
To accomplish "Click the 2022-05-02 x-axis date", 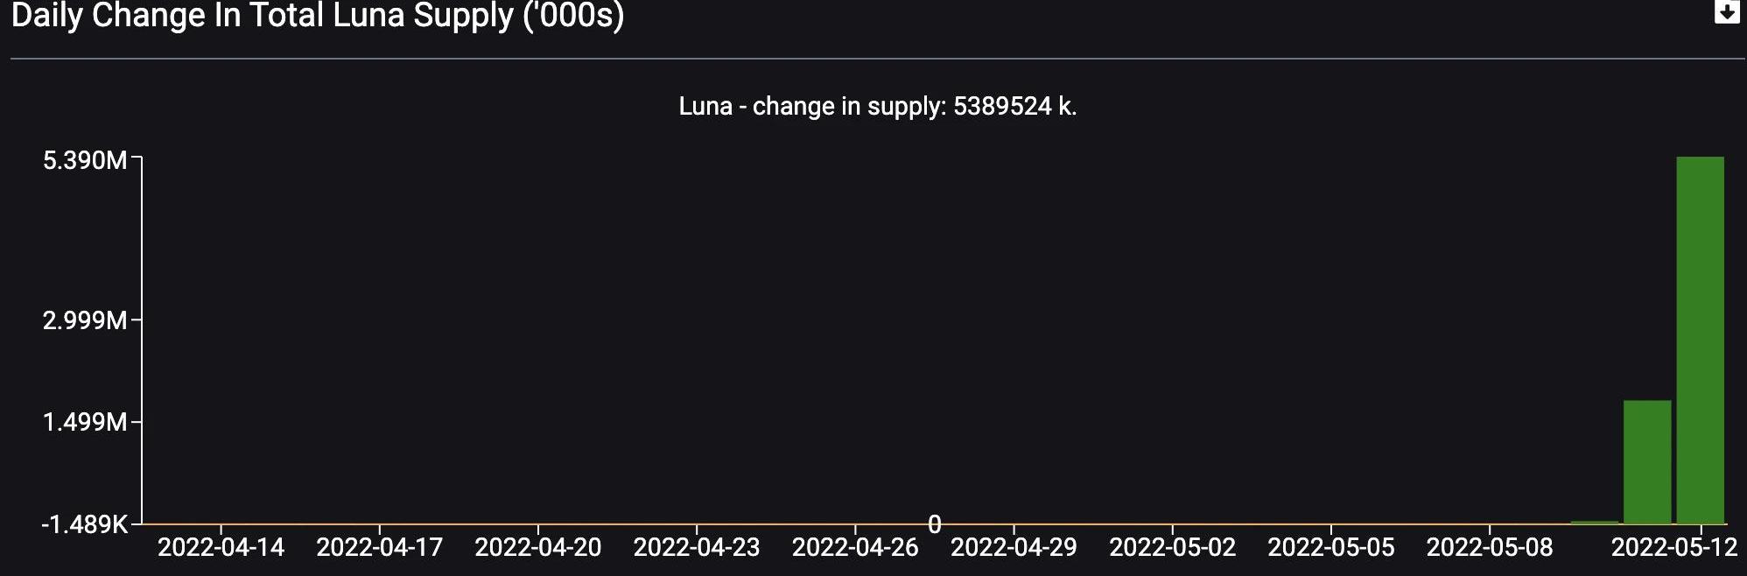I will pyautogui.click(x=1172, y=548).
